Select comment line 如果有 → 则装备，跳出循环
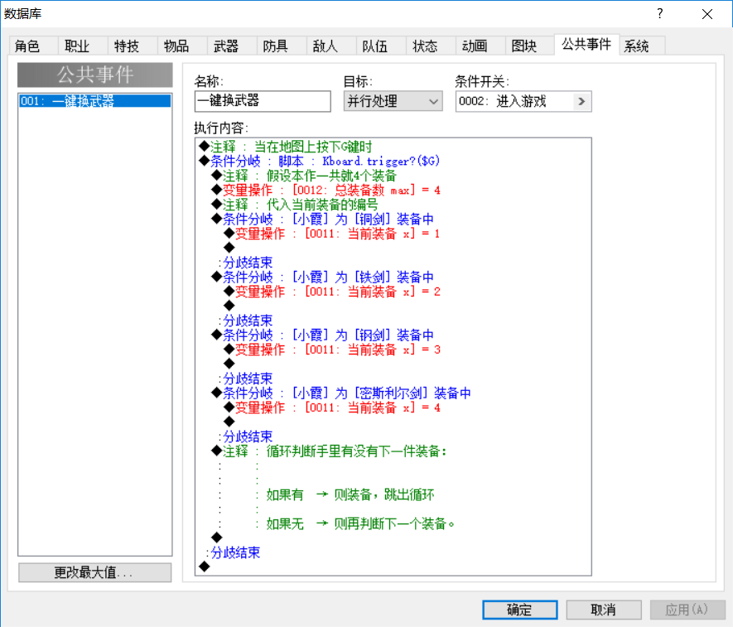This screenshot has height=627, width=733. (x=350, y=494)
